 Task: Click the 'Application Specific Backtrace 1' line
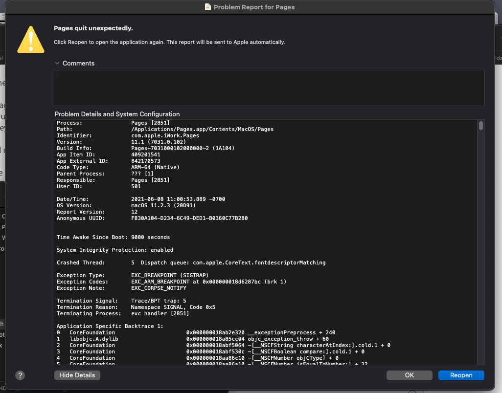point(110,326)
